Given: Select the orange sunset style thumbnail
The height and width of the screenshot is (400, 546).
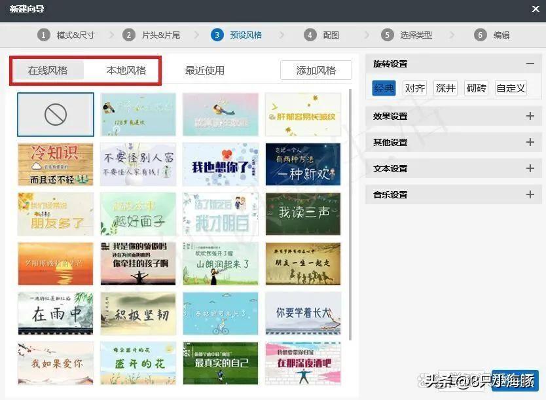Looking at the screenshot, I should (56, 264).
